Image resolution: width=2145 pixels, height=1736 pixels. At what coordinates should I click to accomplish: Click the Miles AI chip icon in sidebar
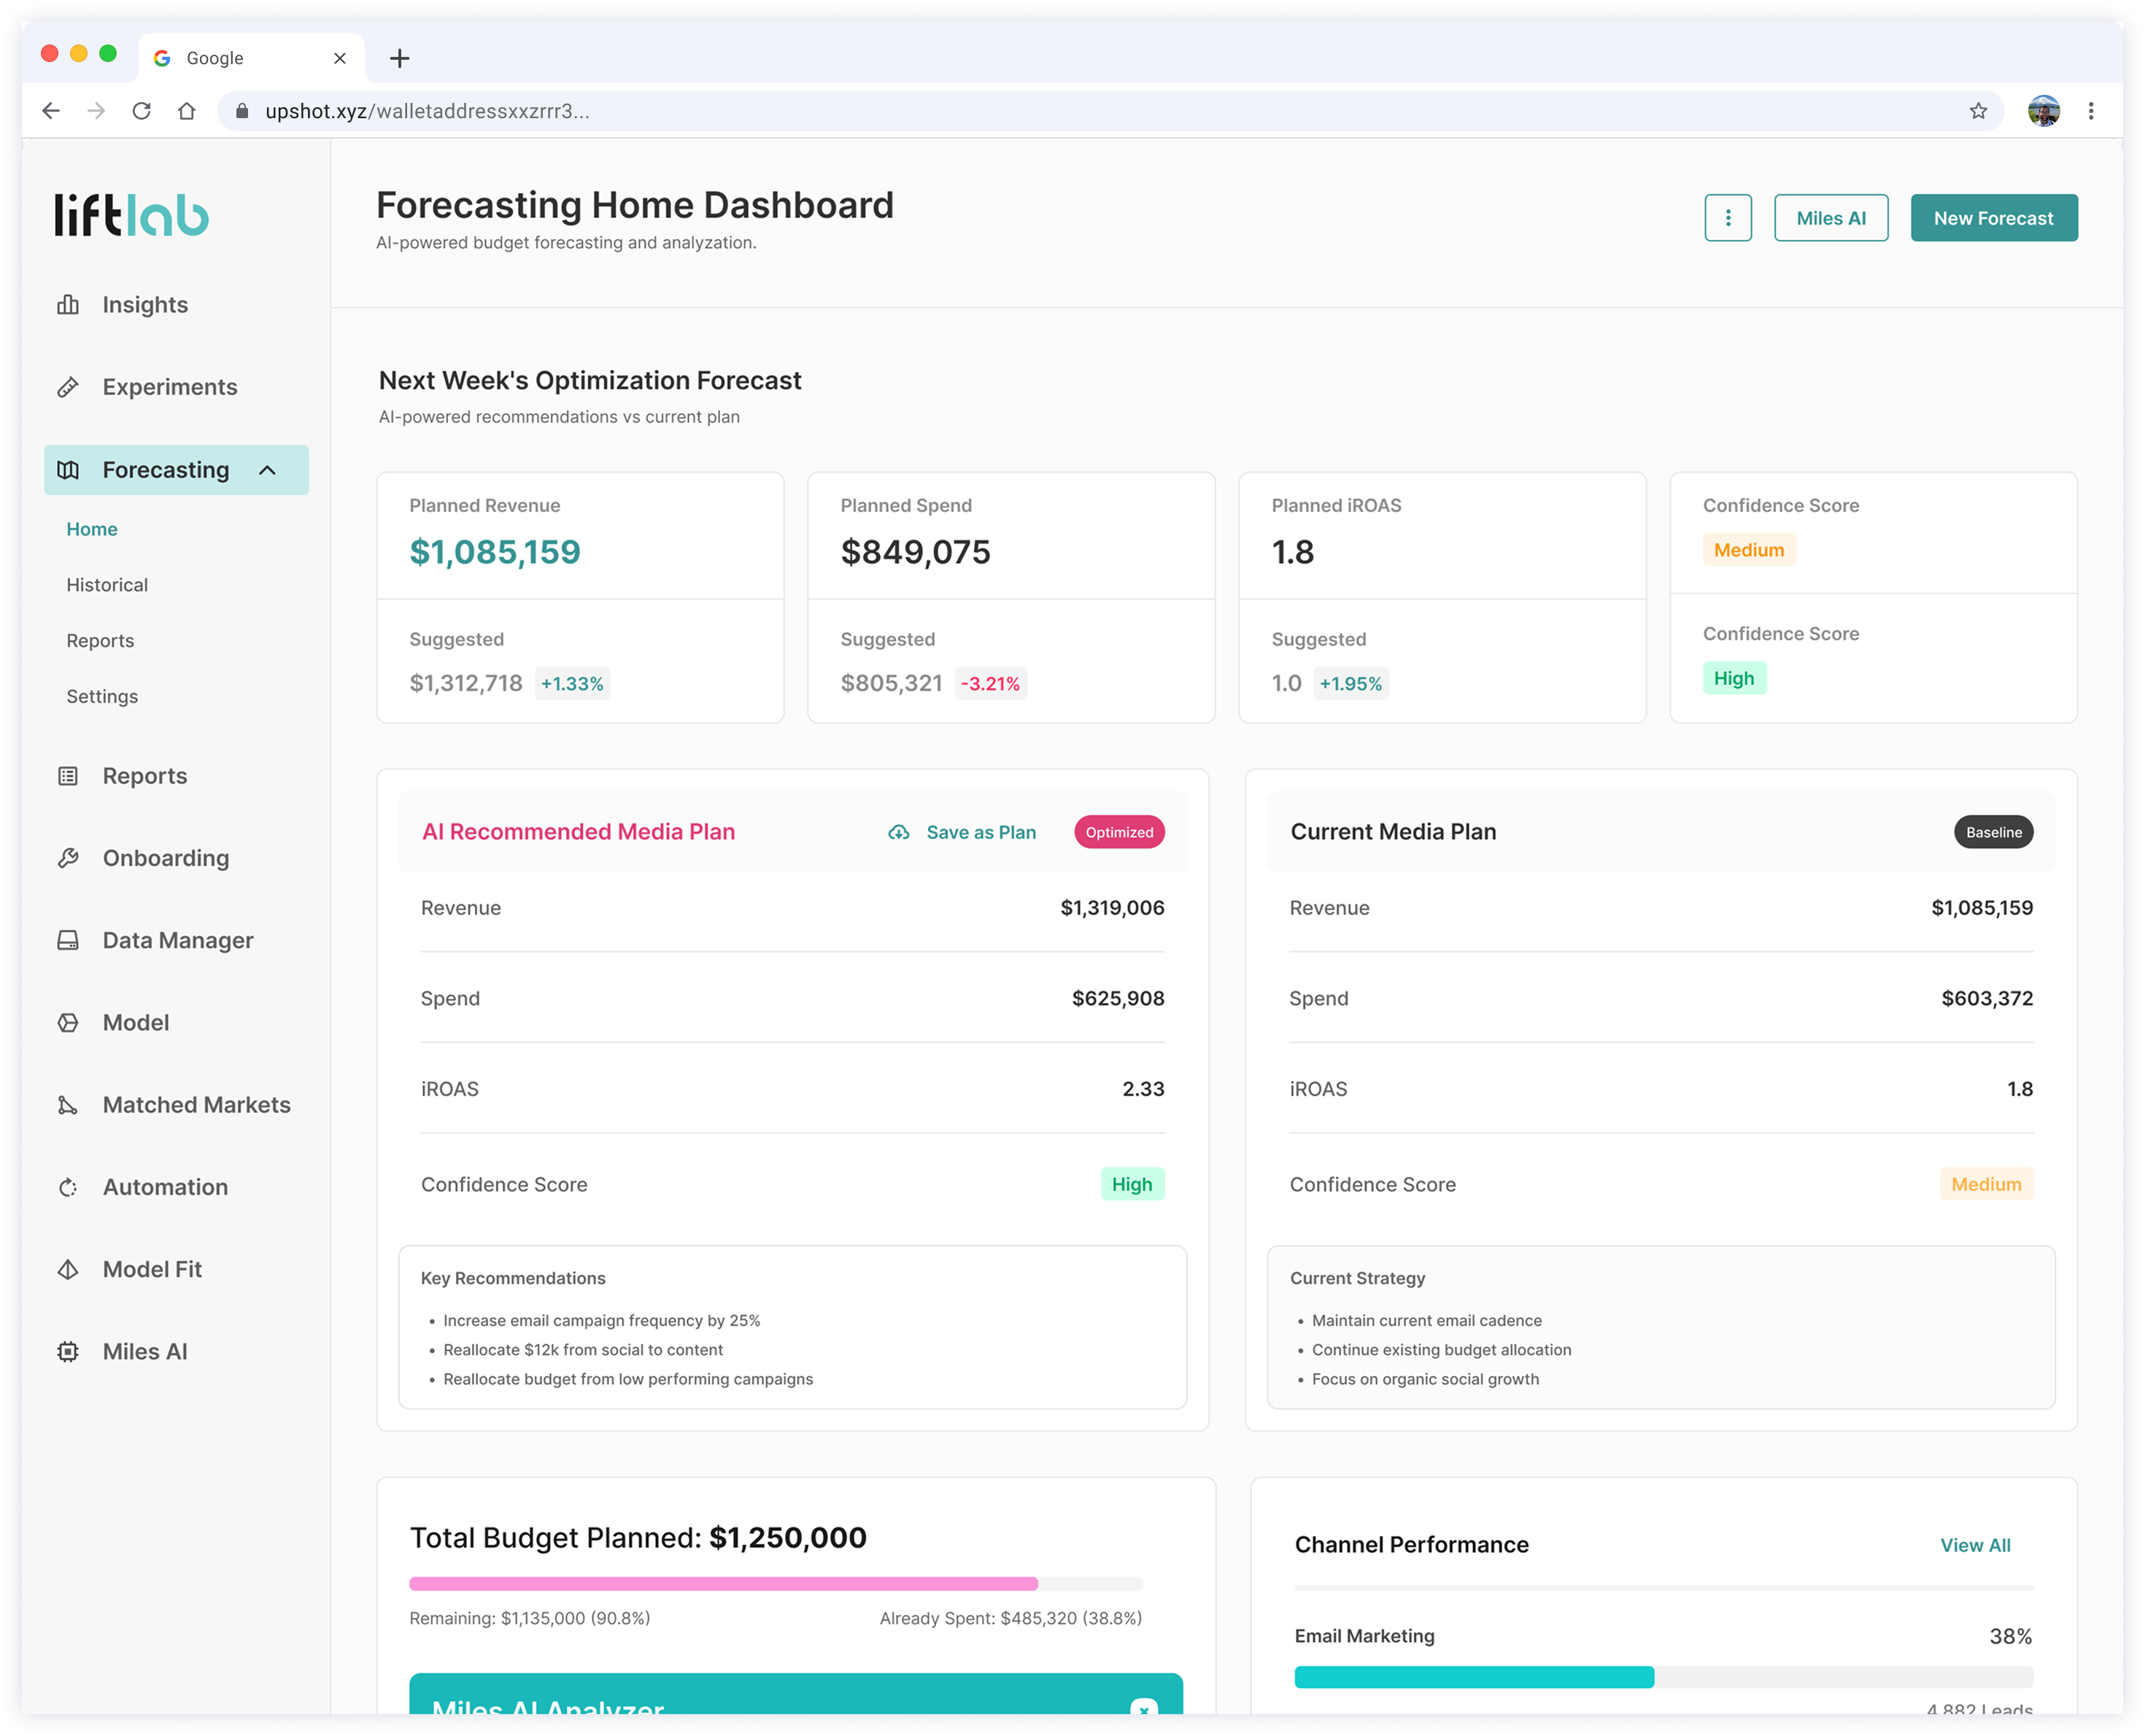click(68, 1352)
